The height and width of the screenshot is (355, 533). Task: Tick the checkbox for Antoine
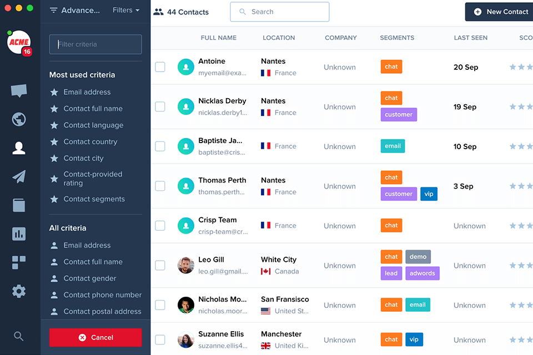pos(160,67)
